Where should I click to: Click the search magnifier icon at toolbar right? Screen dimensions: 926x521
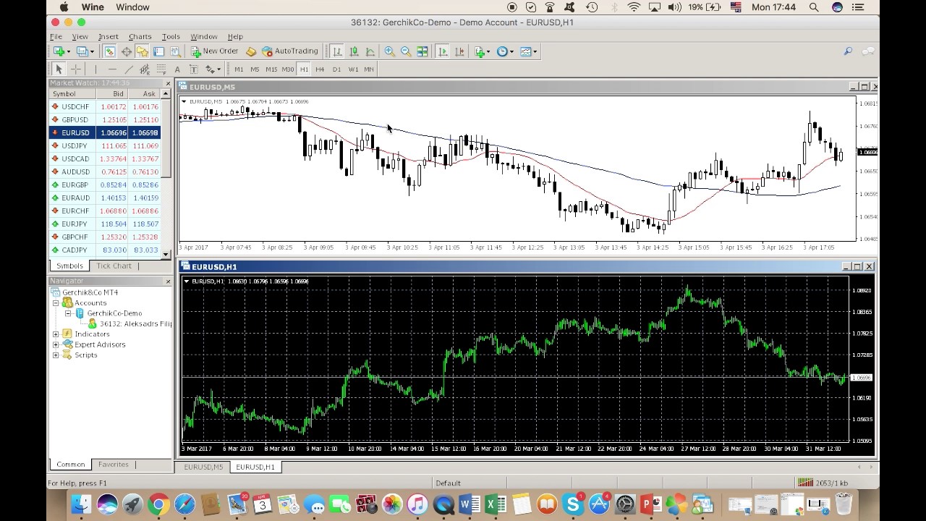pos(848,51)
